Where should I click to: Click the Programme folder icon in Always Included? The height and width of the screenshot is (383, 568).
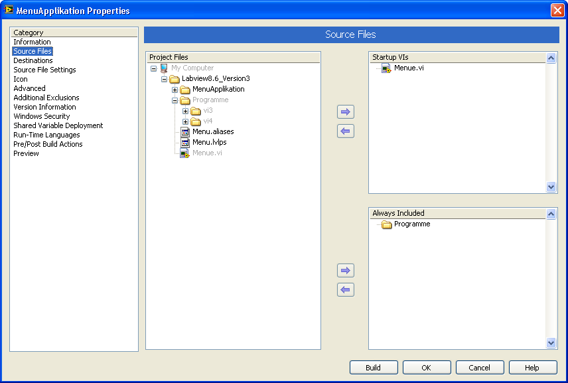pos(387,224)
